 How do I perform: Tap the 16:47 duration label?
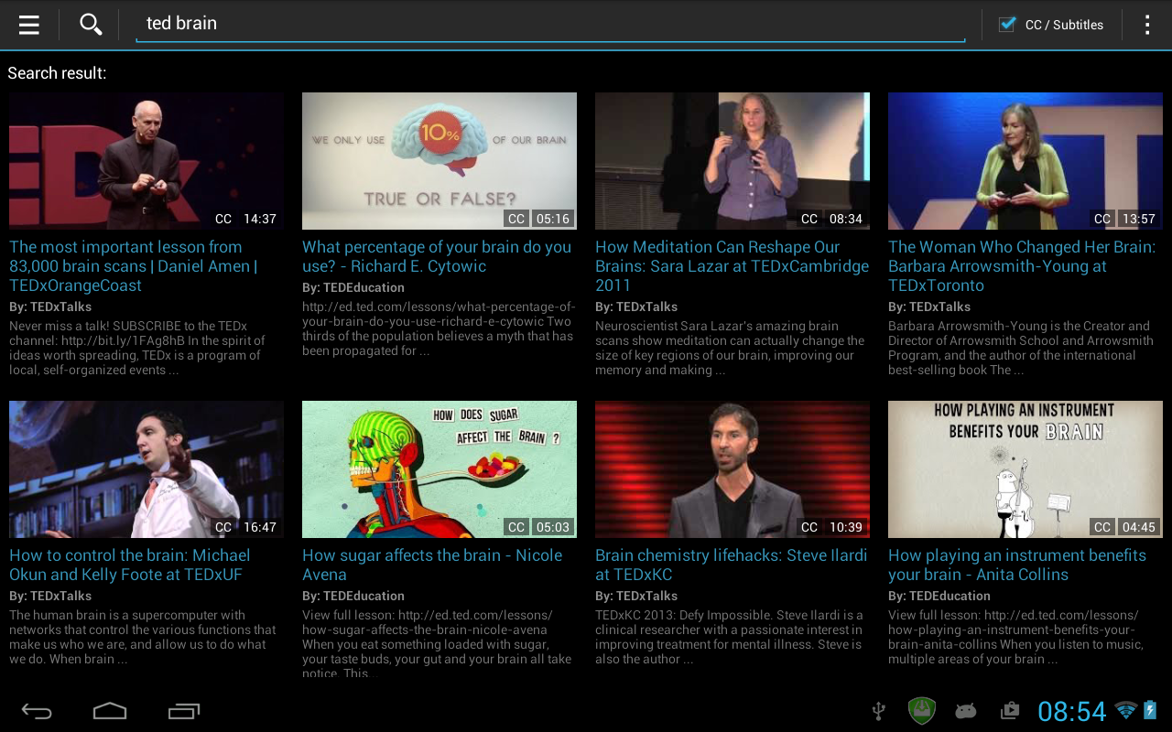(260, 527)
